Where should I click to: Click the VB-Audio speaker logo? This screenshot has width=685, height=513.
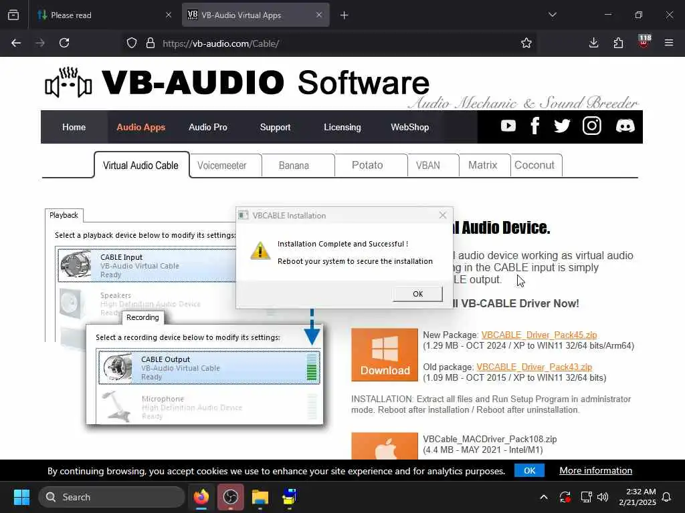click(69, 82)
